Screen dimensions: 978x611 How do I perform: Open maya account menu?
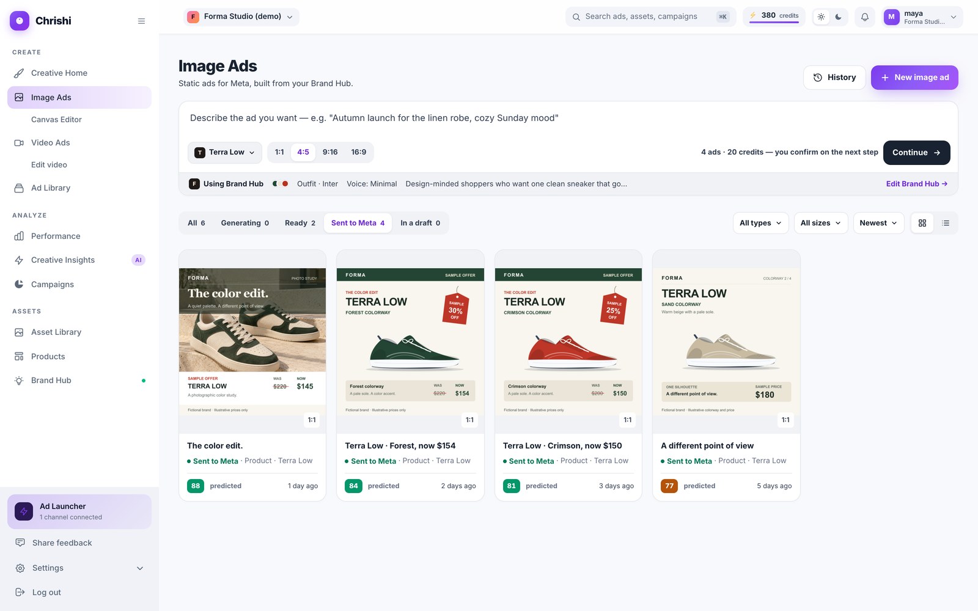[922, 17]
